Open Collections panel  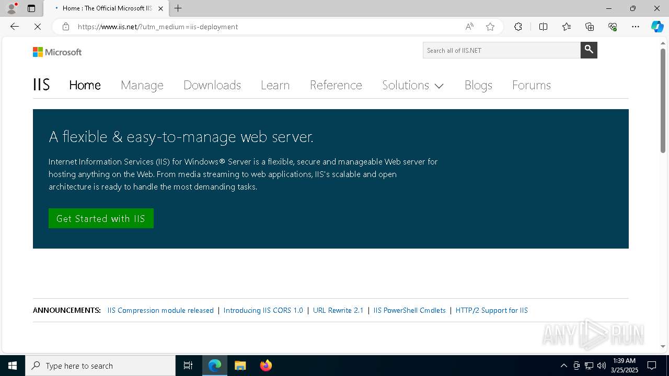pos(590,27)
